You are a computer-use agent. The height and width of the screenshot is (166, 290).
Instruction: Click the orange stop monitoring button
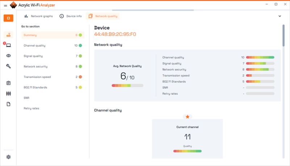8,18
